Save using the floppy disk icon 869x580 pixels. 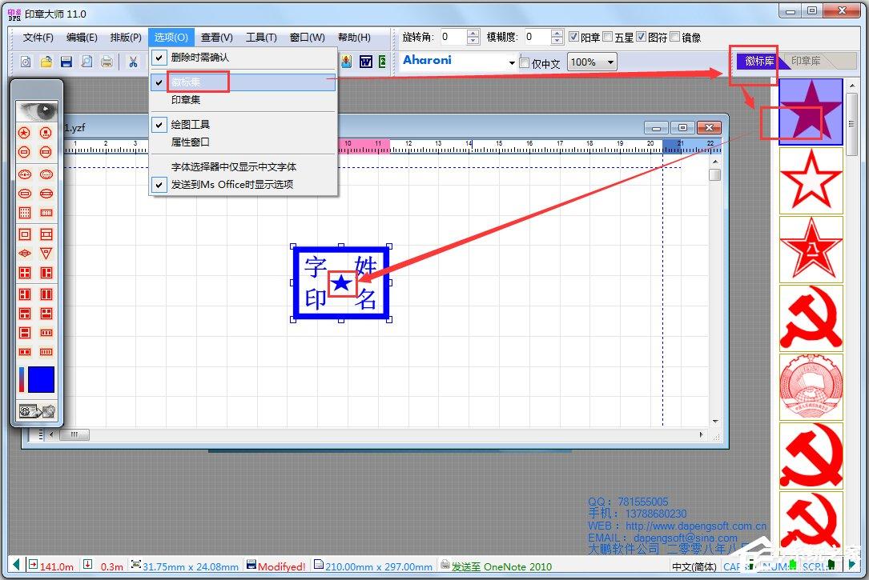(66, 62)
